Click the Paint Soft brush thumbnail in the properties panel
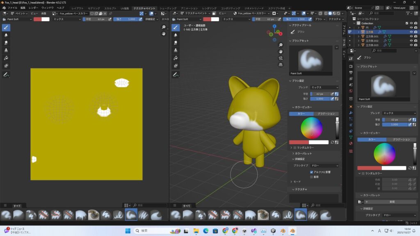Screen dimensions: 420x236 tap(384, 86)
